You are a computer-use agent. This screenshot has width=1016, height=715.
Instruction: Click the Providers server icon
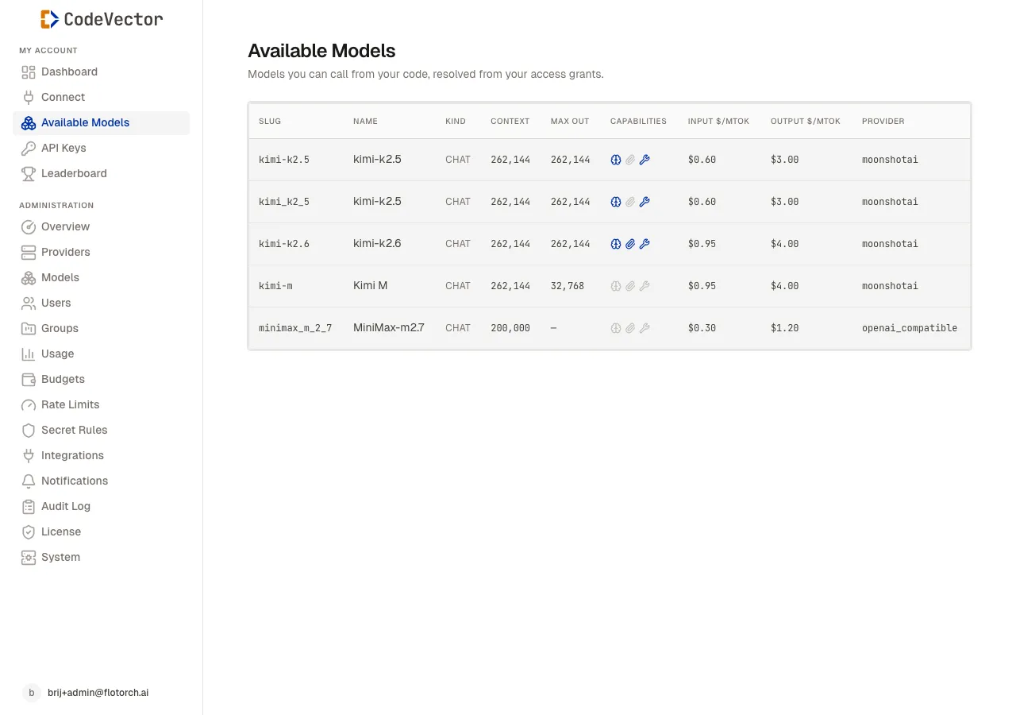coord(29,253)
